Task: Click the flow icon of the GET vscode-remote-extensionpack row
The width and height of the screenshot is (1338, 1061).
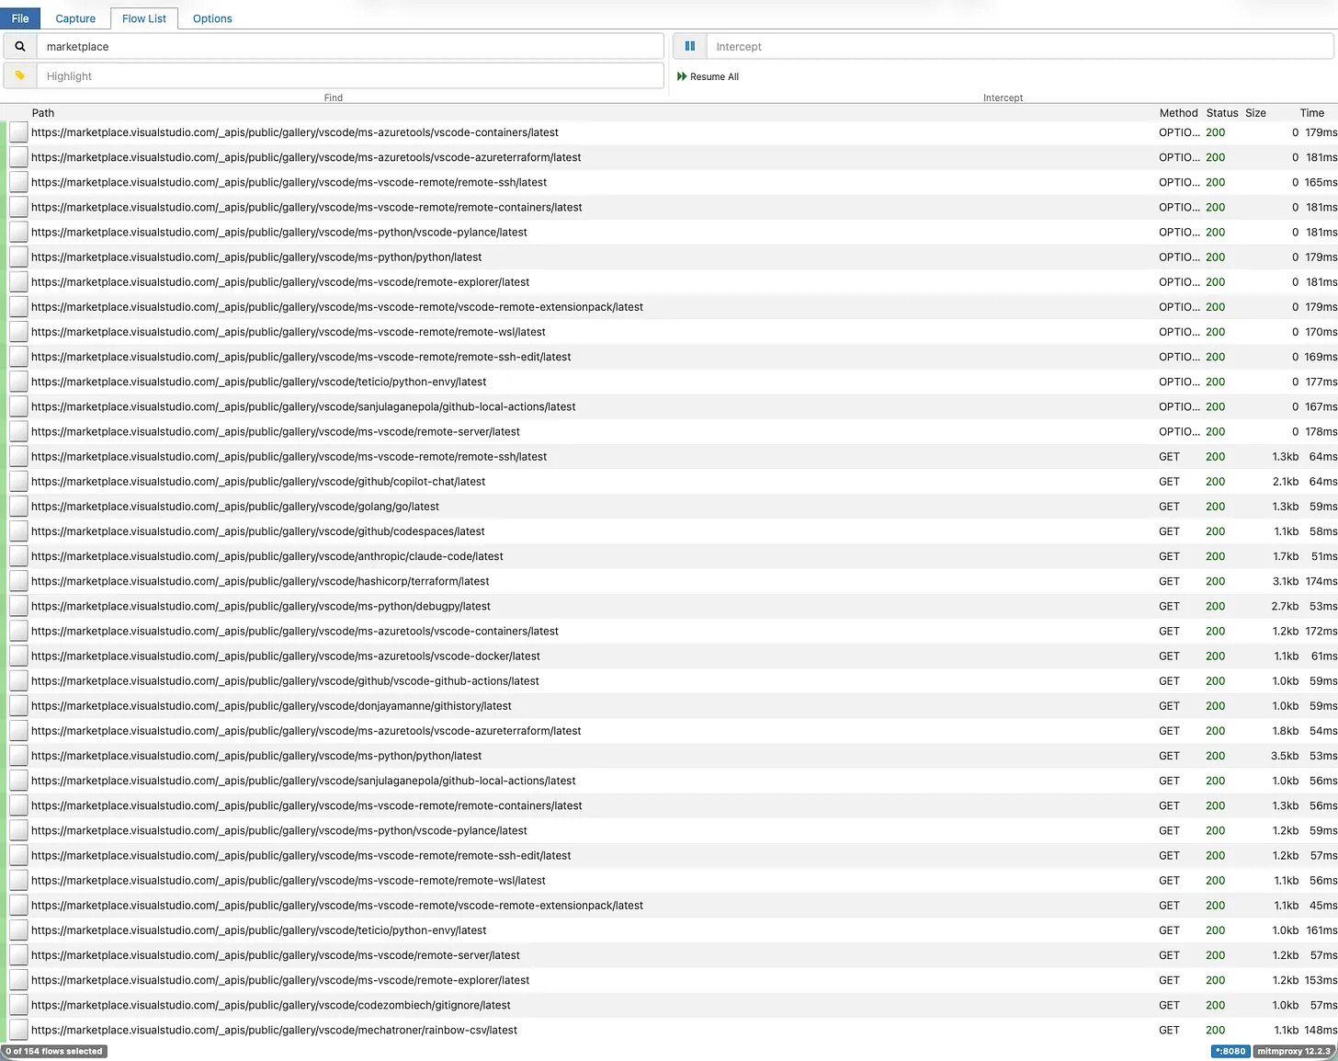Action: 18,905
